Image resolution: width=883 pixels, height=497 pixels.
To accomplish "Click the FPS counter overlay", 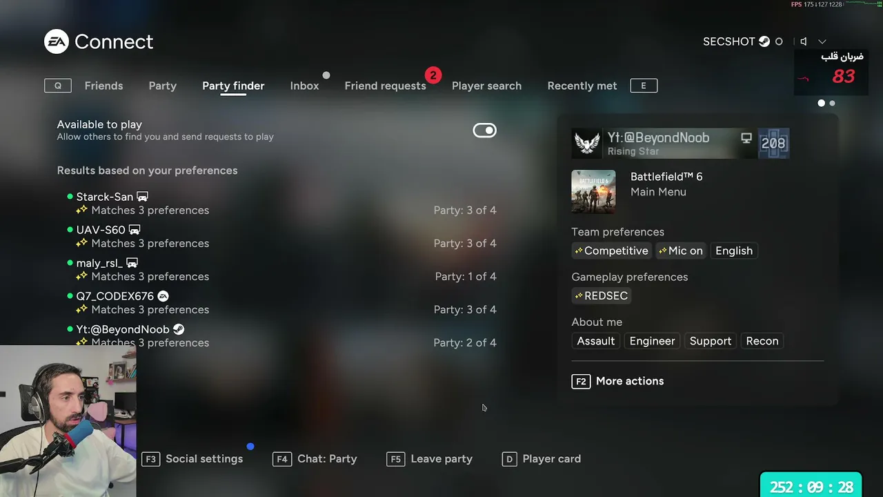I will click(x=817, y=5).
